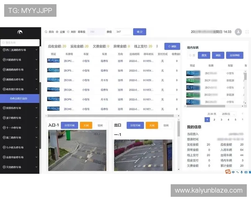Screen dimensions: 251x201
Task: Click plate thumbnail in 浙CQ9 row
Action: click(54, 89)
